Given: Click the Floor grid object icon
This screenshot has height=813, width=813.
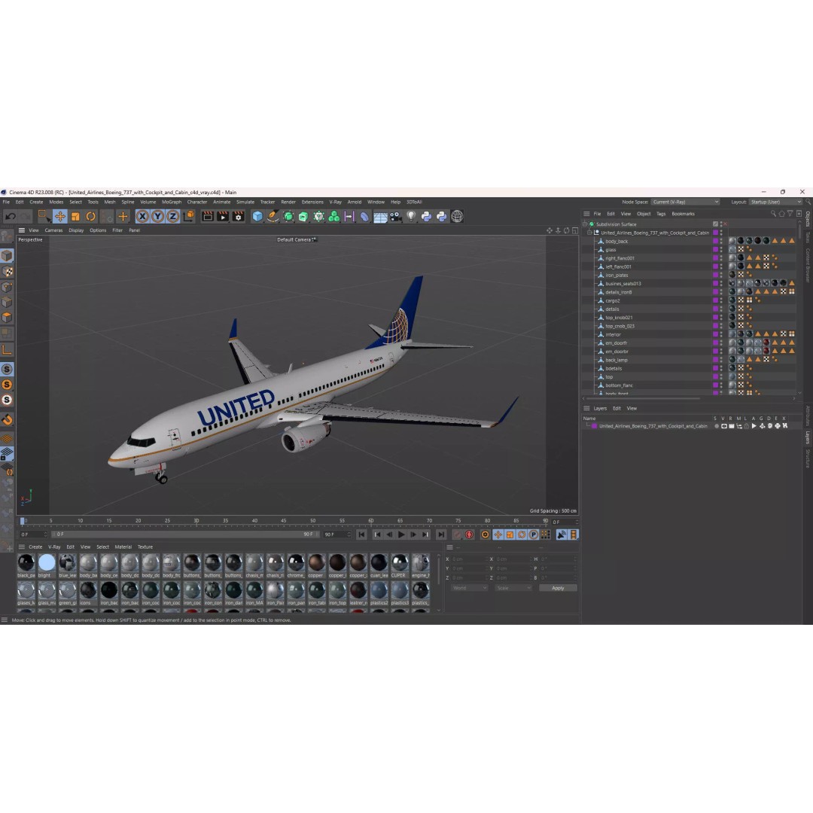Looking at the screenshot, I should pos(380,217).
